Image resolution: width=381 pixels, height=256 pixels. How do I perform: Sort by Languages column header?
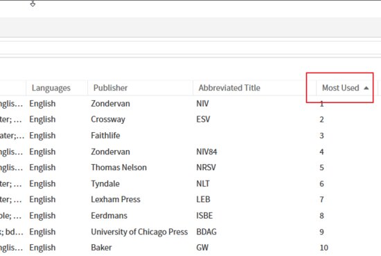click(x=51, y=88)
